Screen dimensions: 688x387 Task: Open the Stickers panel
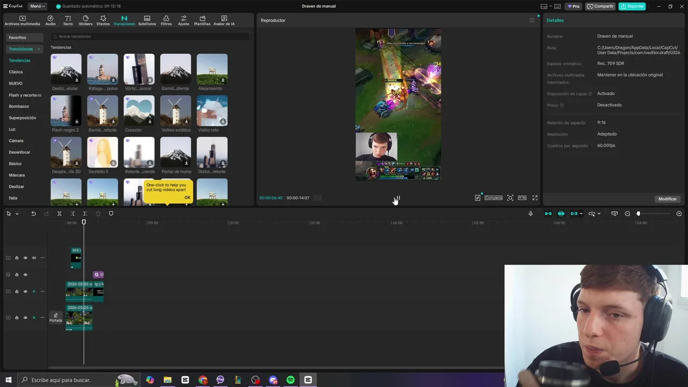(85, 20)
